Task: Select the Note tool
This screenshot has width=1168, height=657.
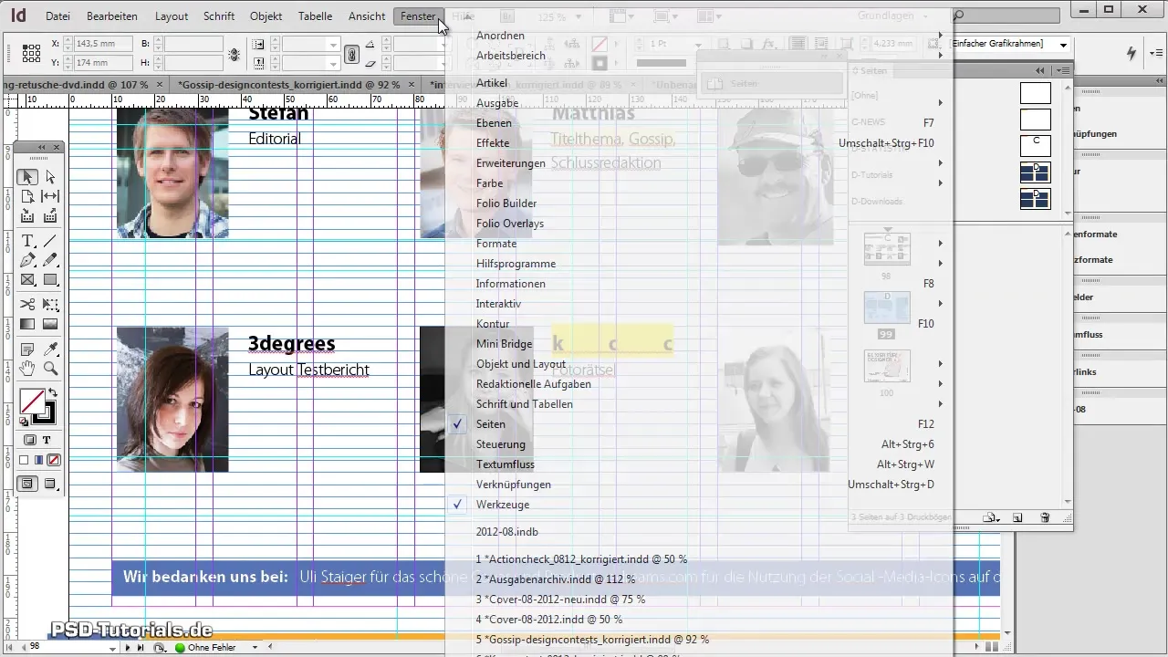Action: click(27, 349)
